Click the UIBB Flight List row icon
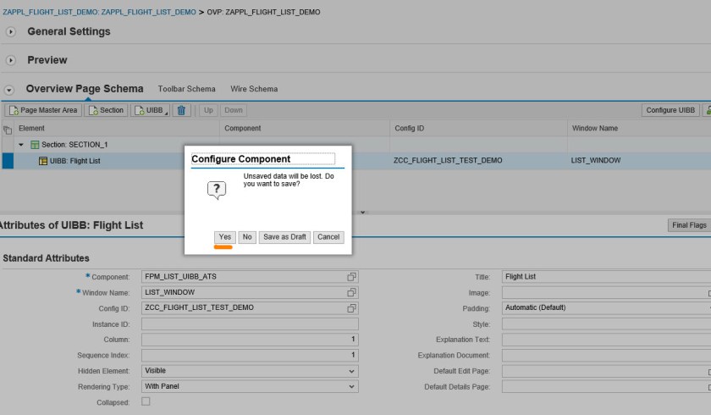 42,161
